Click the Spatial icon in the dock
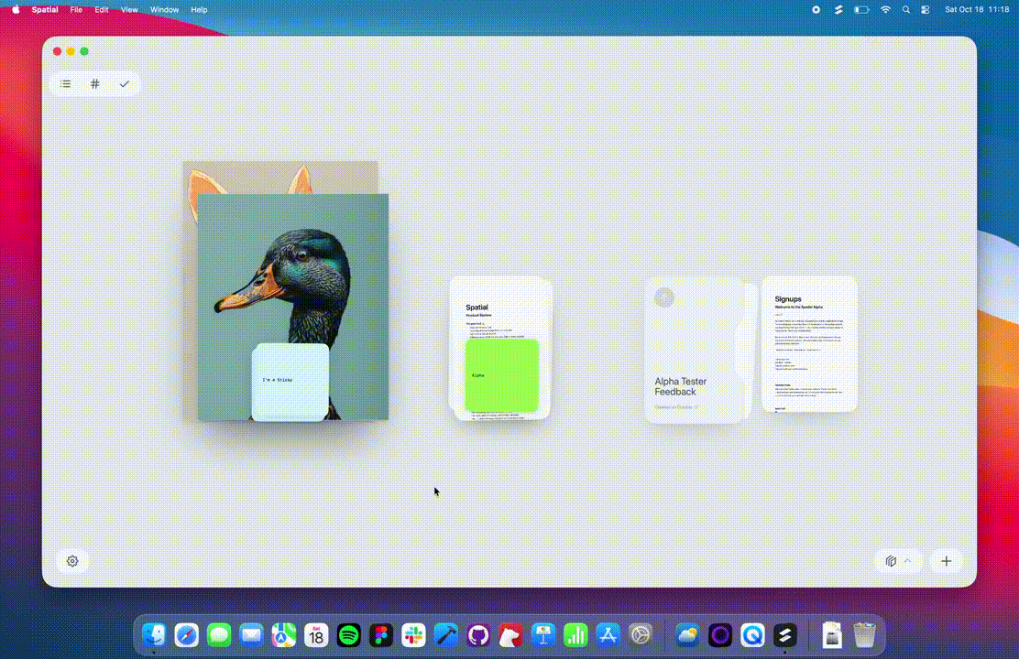1019x659 pixels. coord(785,635)
